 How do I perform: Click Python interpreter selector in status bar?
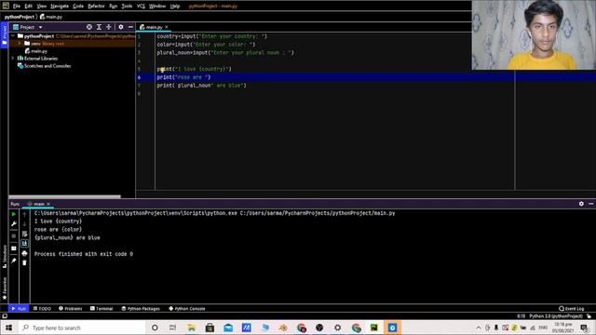click(556, 316)
